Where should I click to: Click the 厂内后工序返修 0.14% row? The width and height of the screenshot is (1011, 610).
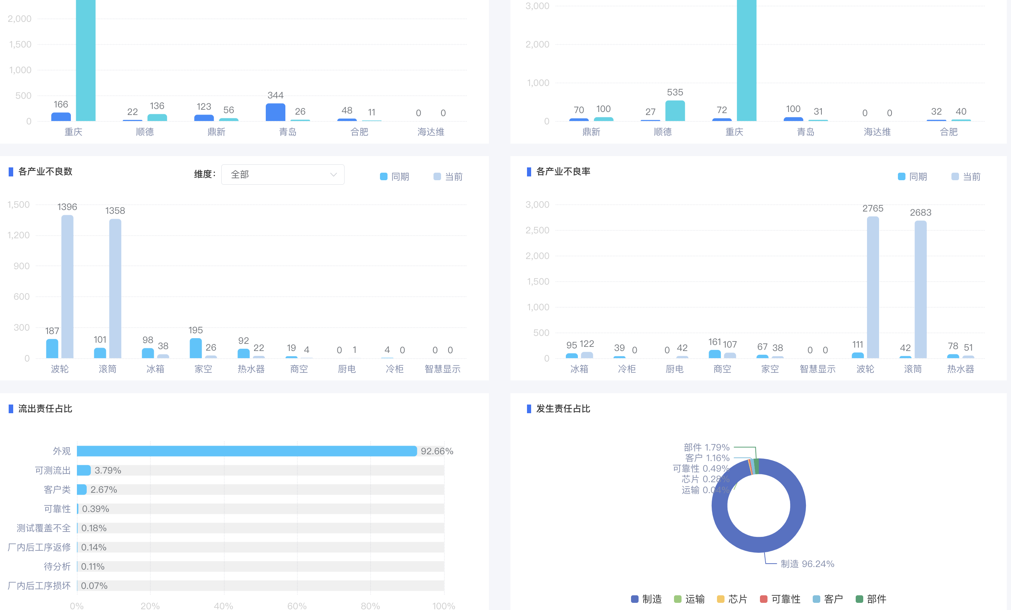point(260,547)
